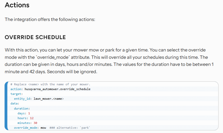Click the 'integration offers the following actions' sentence

coord(50,19)
